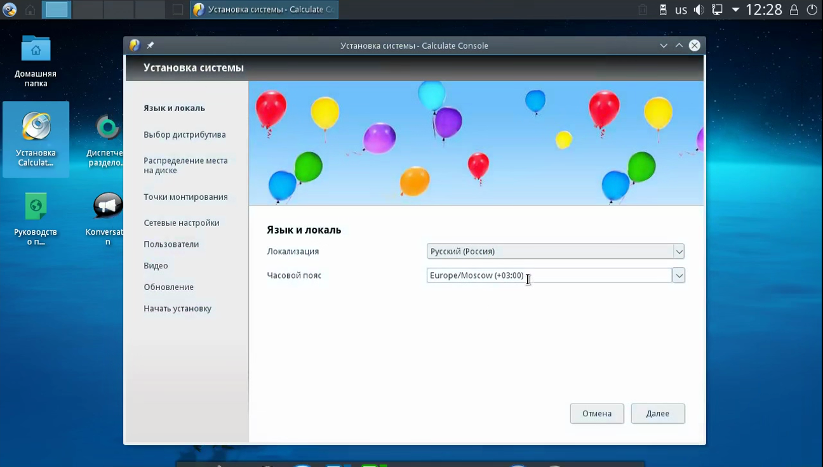Open the Домашняя папка desktop icon
This screenshot has height=467, width=823.
[36, 61]
